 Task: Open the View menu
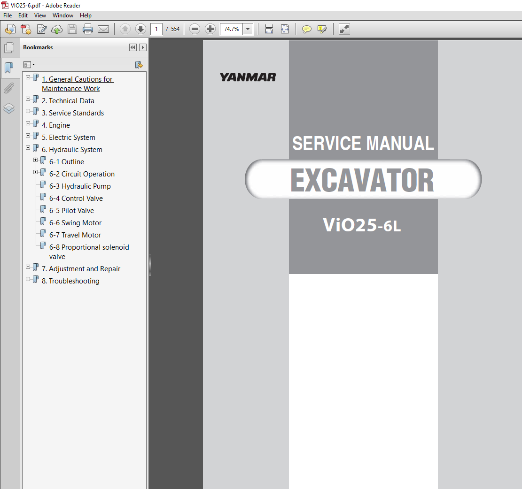point(40,15)
